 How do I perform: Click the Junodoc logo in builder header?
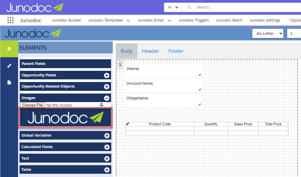click(33, 34)
